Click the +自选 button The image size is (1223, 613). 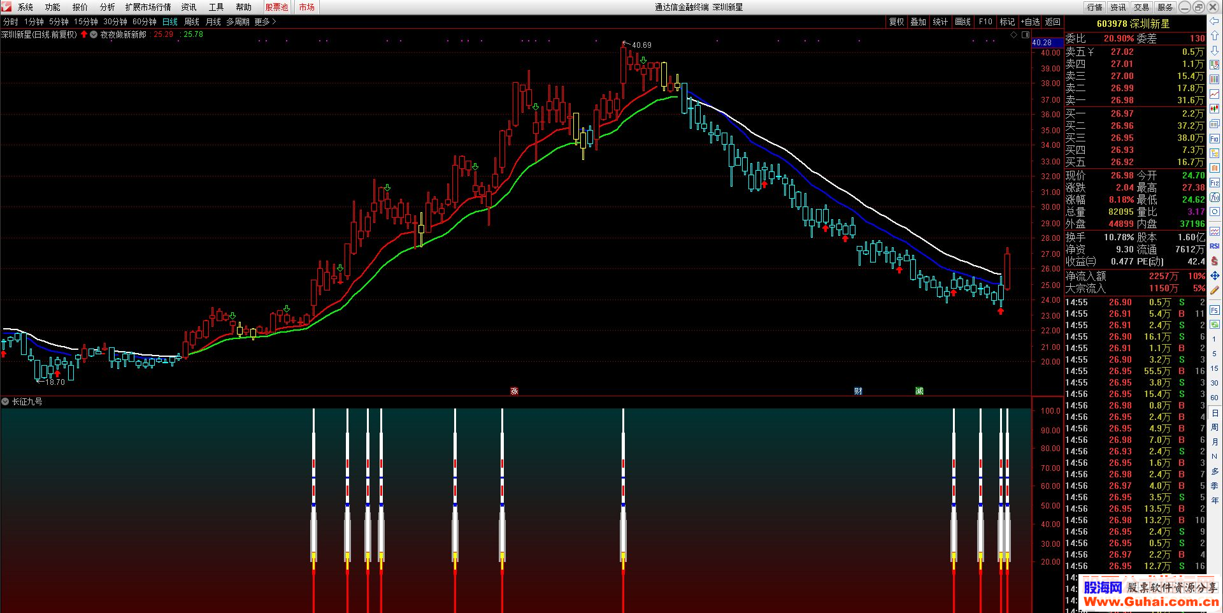pos(1030,22)
